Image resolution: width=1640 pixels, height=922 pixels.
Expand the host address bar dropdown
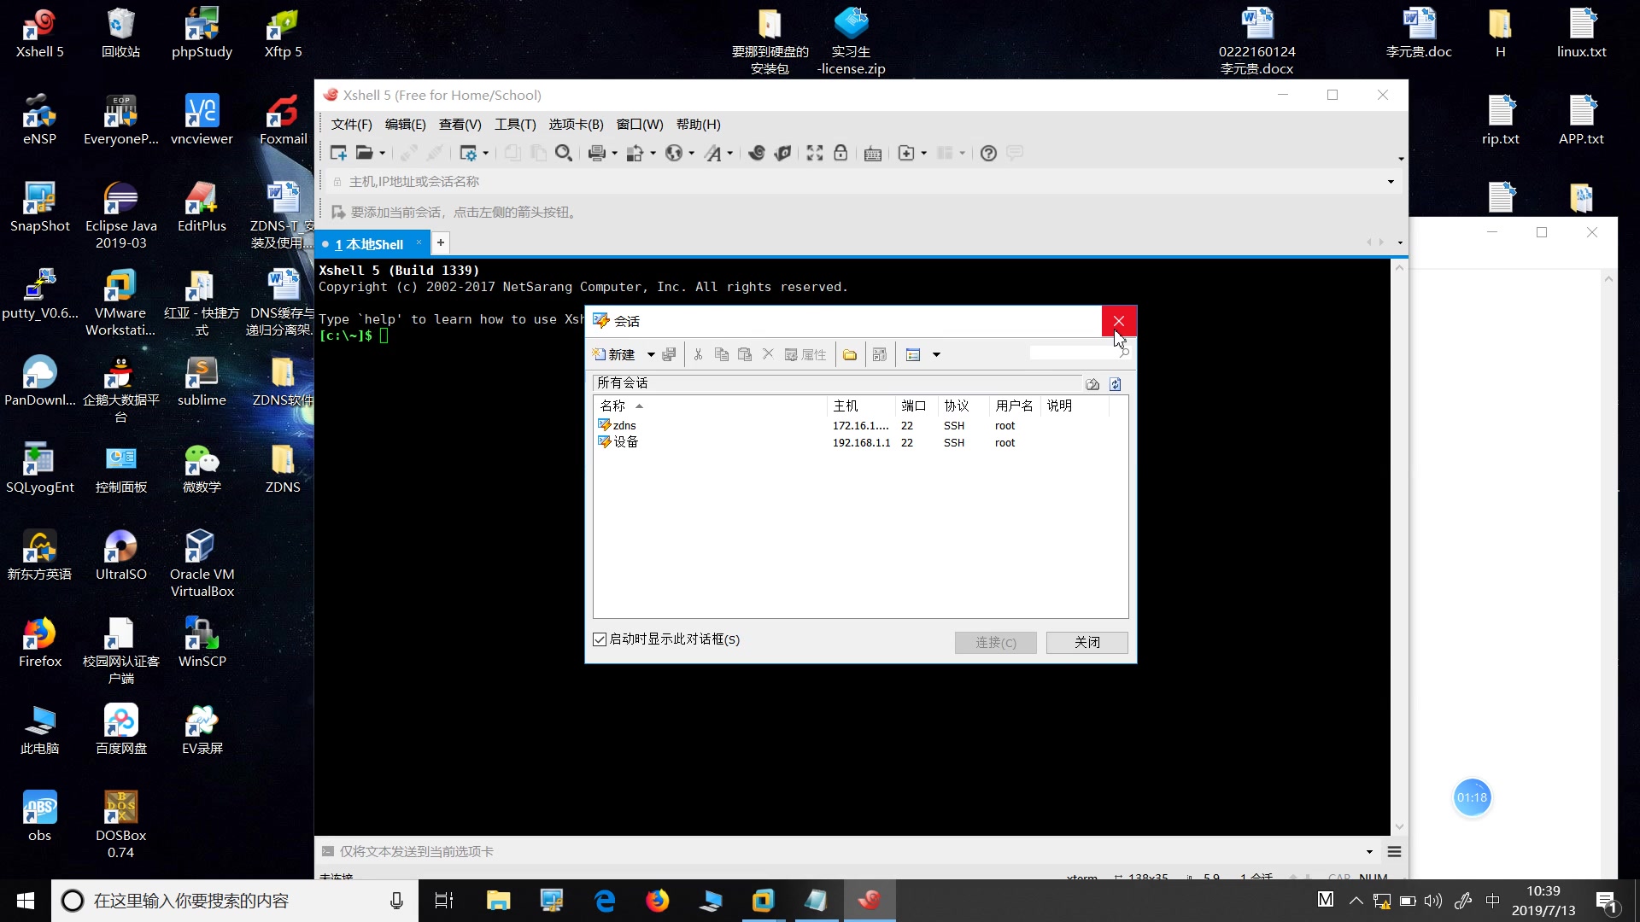click(x=1391, y=182)
